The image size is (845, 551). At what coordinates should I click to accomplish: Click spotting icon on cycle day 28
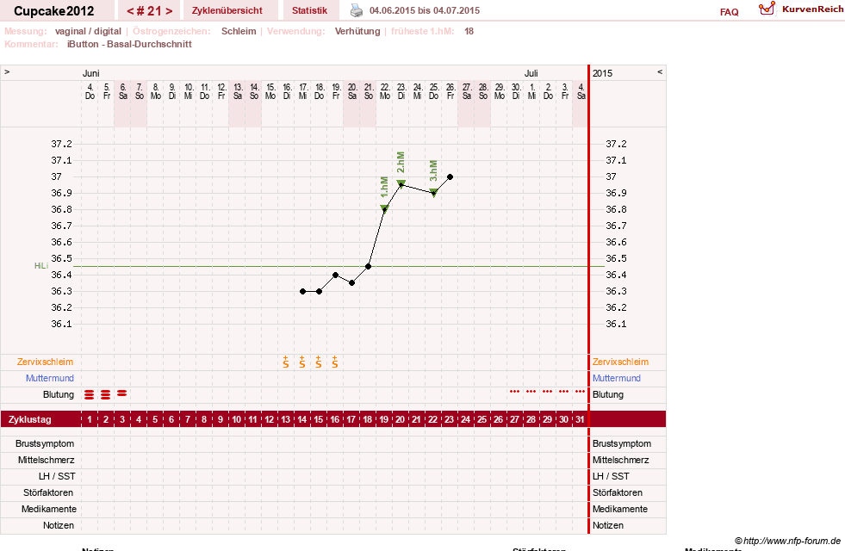pos(531,392)
